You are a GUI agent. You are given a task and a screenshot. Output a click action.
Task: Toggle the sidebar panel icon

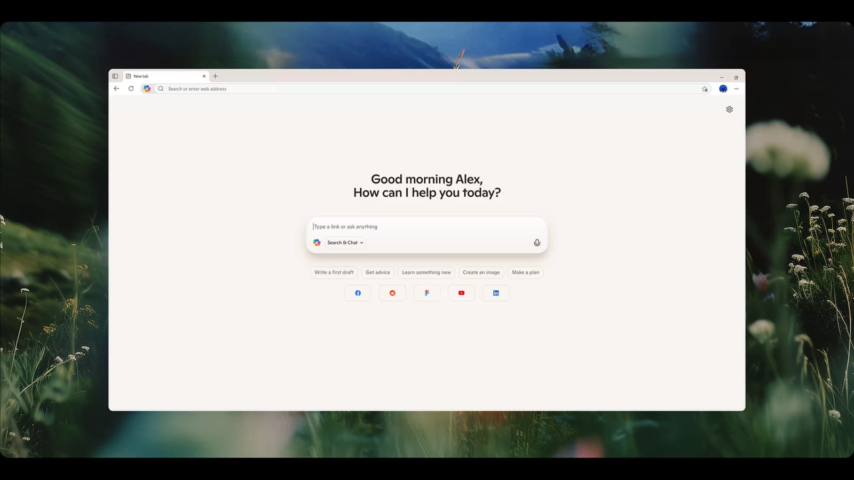(x=114, y=76)
